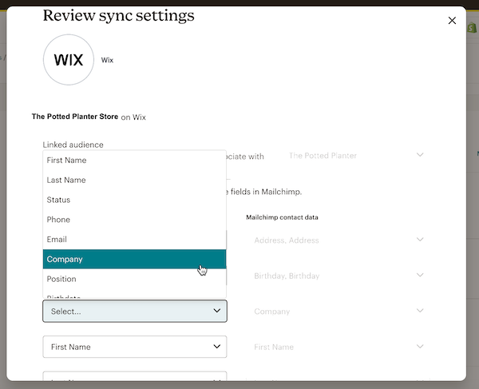This screenshot has height=389, width=479.
Task: Close the Review sync settings dialog
Action: 453,21
